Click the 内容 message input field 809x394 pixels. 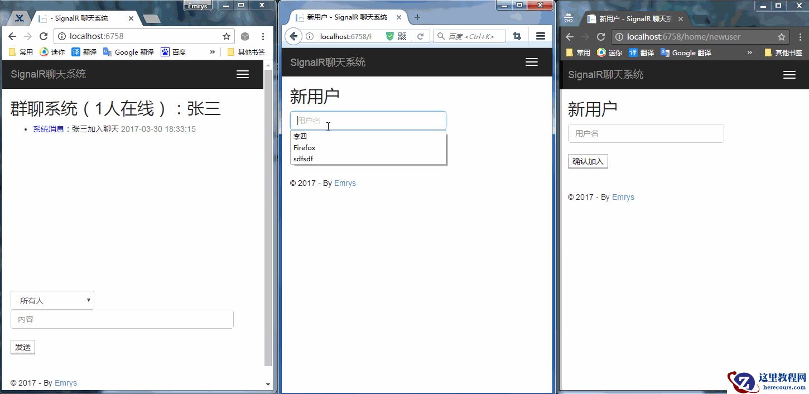click(x=122, y=319)
